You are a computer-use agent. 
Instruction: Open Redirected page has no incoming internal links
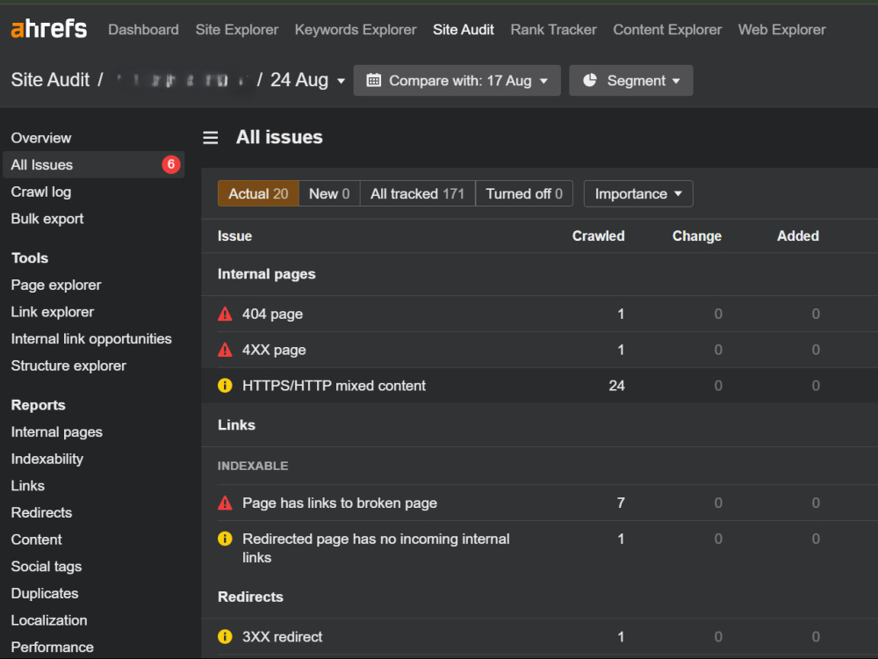pyautogui.click(x=376, y=548)
